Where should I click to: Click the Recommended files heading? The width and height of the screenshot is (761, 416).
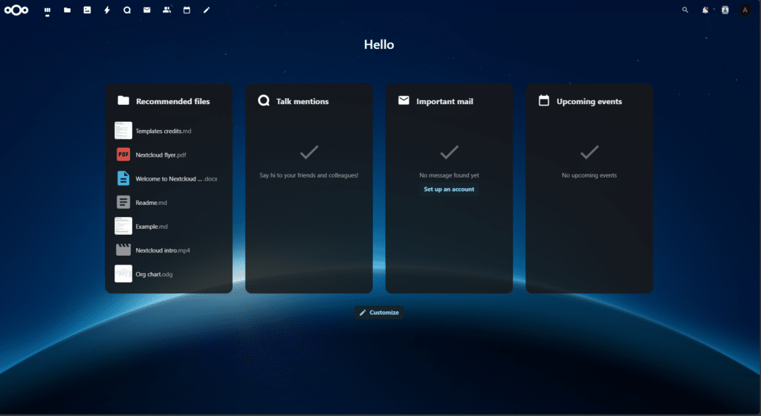(x=172, y=101)
